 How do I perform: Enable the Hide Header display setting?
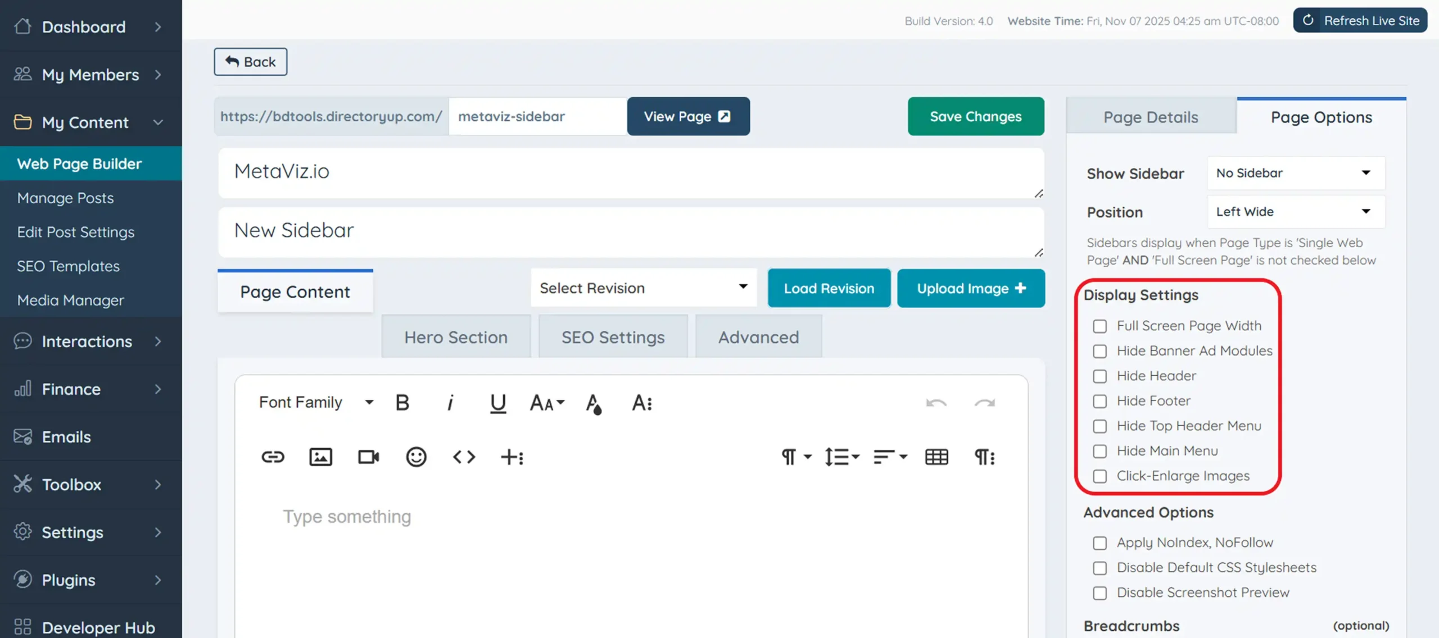(x=1100, y=376)
